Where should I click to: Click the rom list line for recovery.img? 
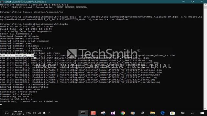tap(79, 63)
